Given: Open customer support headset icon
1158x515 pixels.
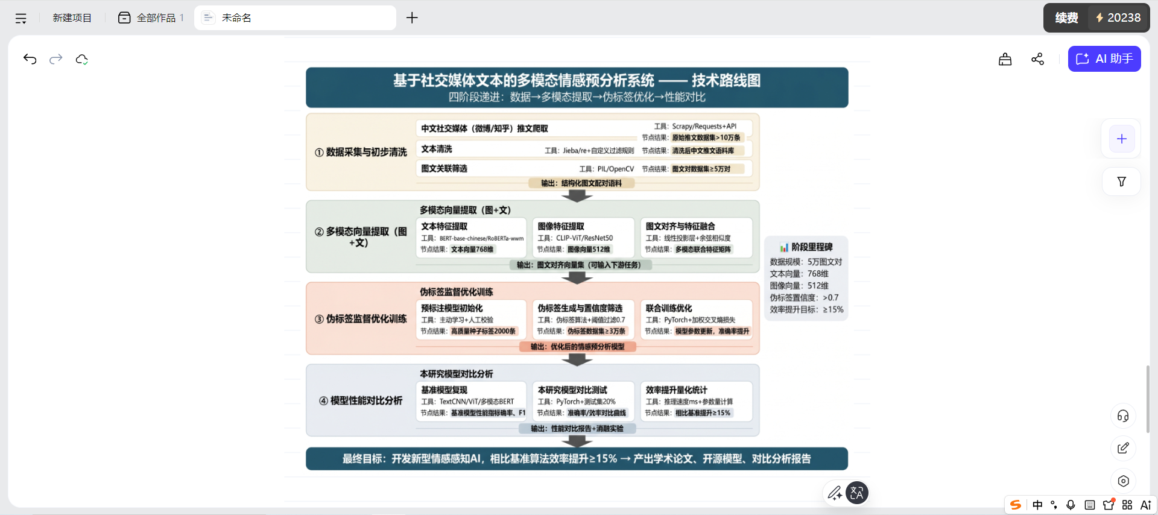Looking at the screenshot, I should tap(1123, 416).
